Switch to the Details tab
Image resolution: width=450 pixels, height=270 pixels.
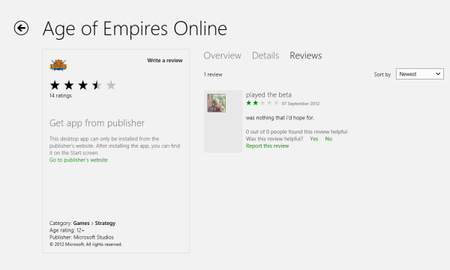pyautogui.click(x=265, y=55)
